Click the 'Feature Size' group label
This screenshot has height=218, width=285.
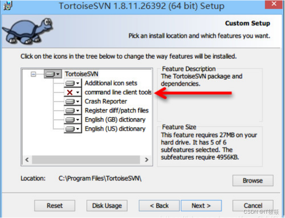click(x=179, y=127)
